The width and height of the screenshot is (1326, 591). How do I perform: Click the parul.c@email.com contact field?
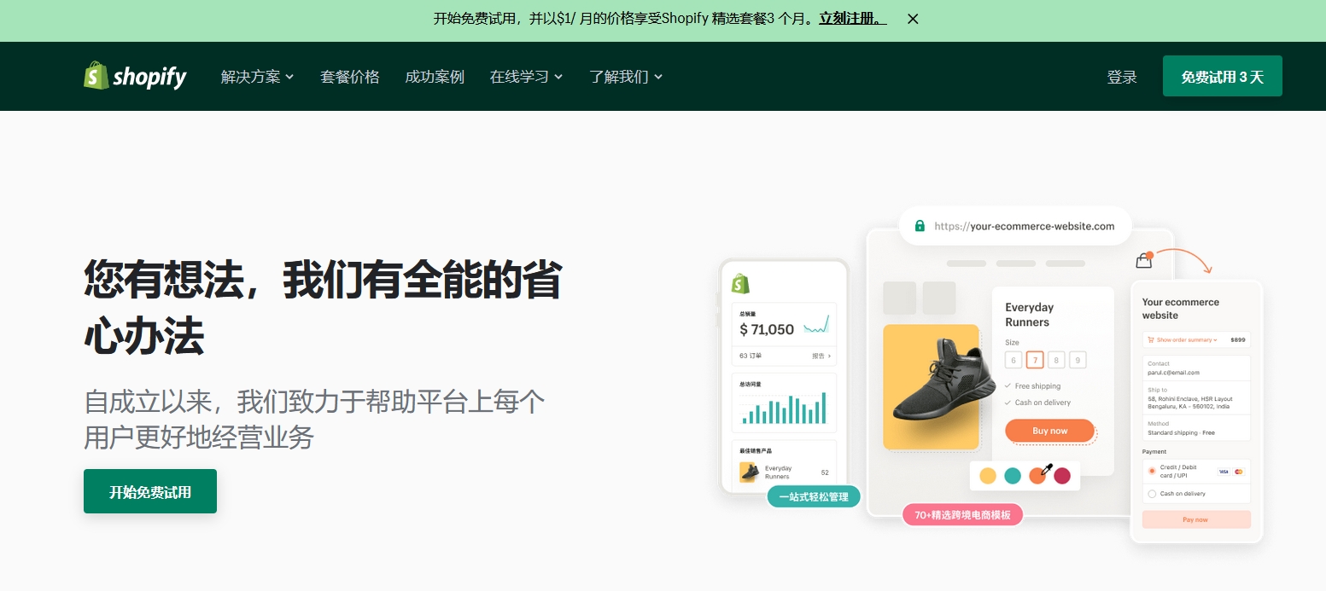click(1196, 368)
